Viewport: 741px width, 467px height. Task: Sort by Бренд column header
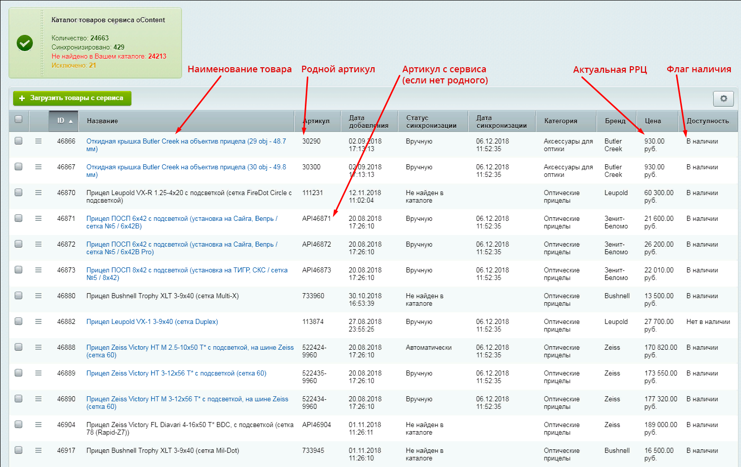(616, 121)
